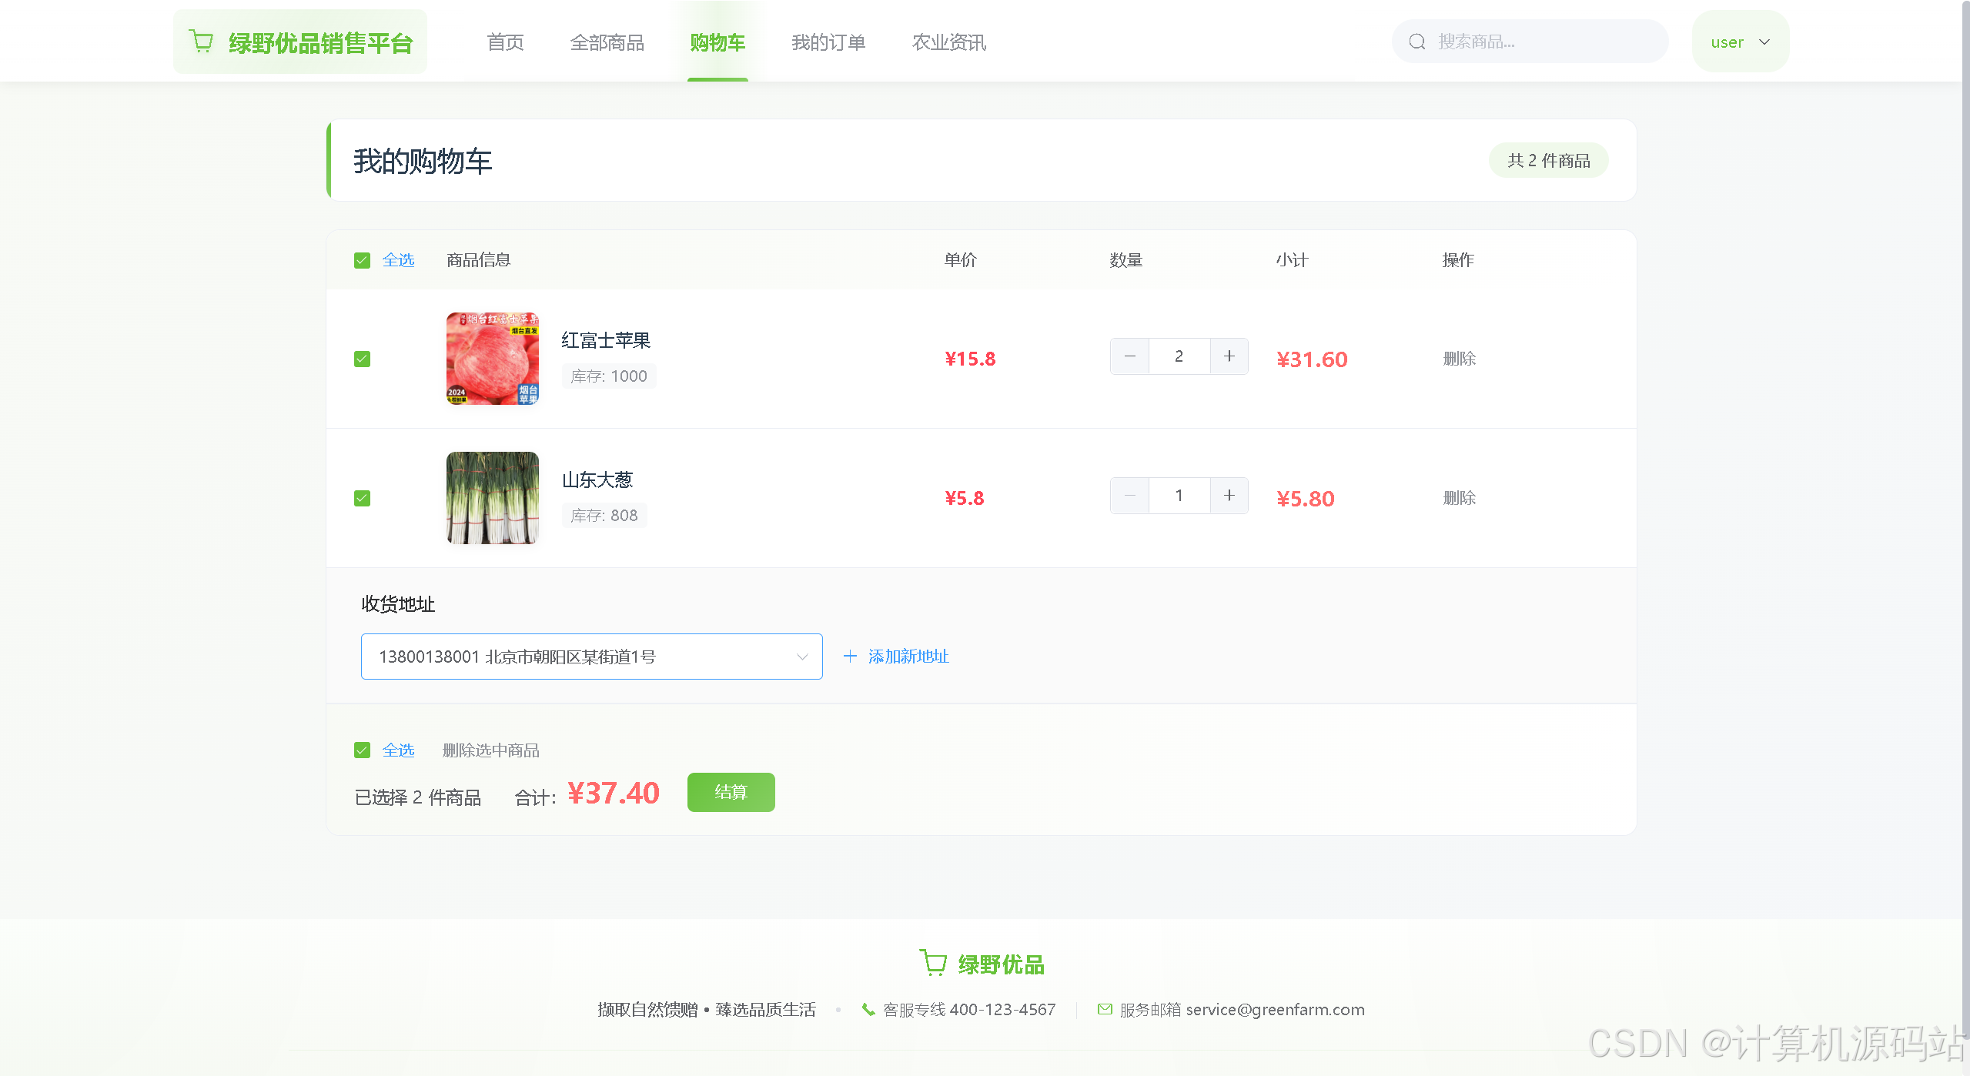Click the search magnifier icon

coord(1417,42)
